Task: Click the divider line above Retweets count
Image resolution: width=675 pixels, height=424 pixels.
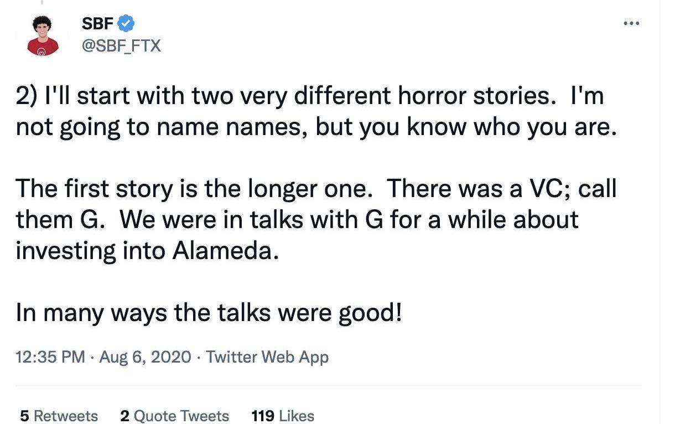Action: (x=329, y=385)
